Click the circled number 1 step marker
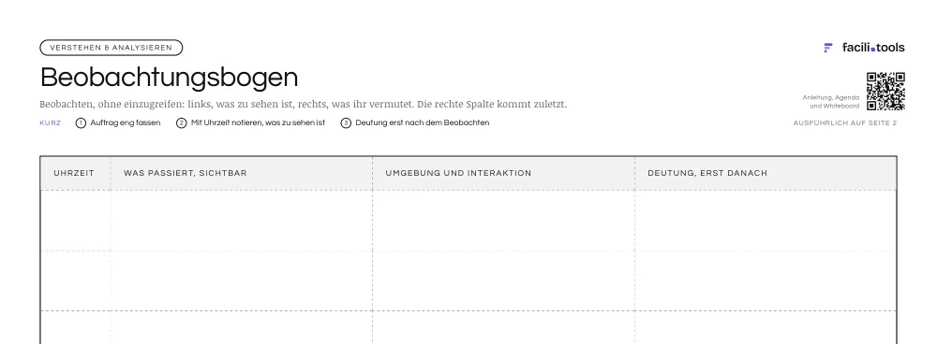The width and height of the screenshot is (937, 344). click(x=81, y=123)
